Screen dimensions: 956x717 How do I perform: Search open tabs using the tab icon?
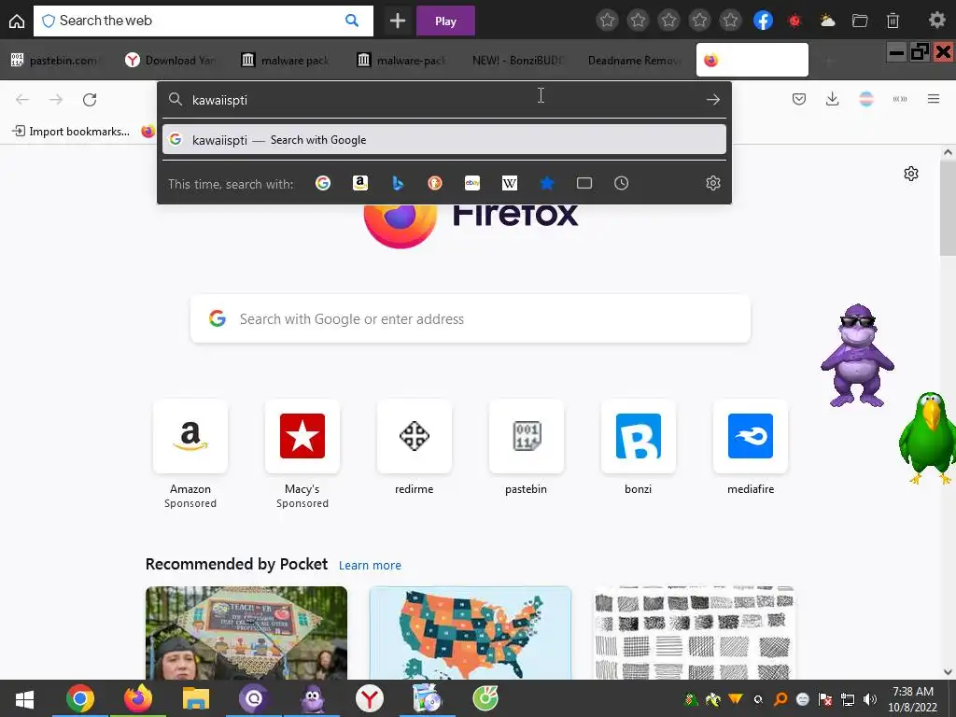click(x=584, y=183)
